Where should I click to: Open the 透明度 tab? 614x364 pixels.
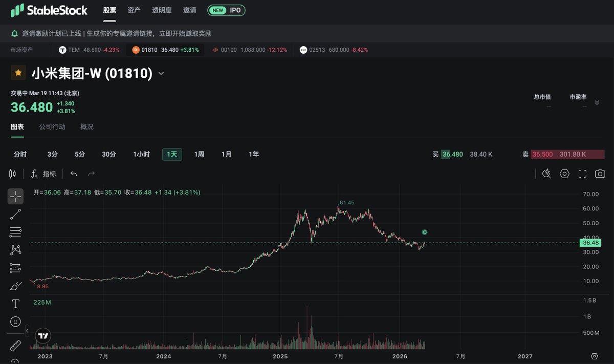[x=162, y=10]
